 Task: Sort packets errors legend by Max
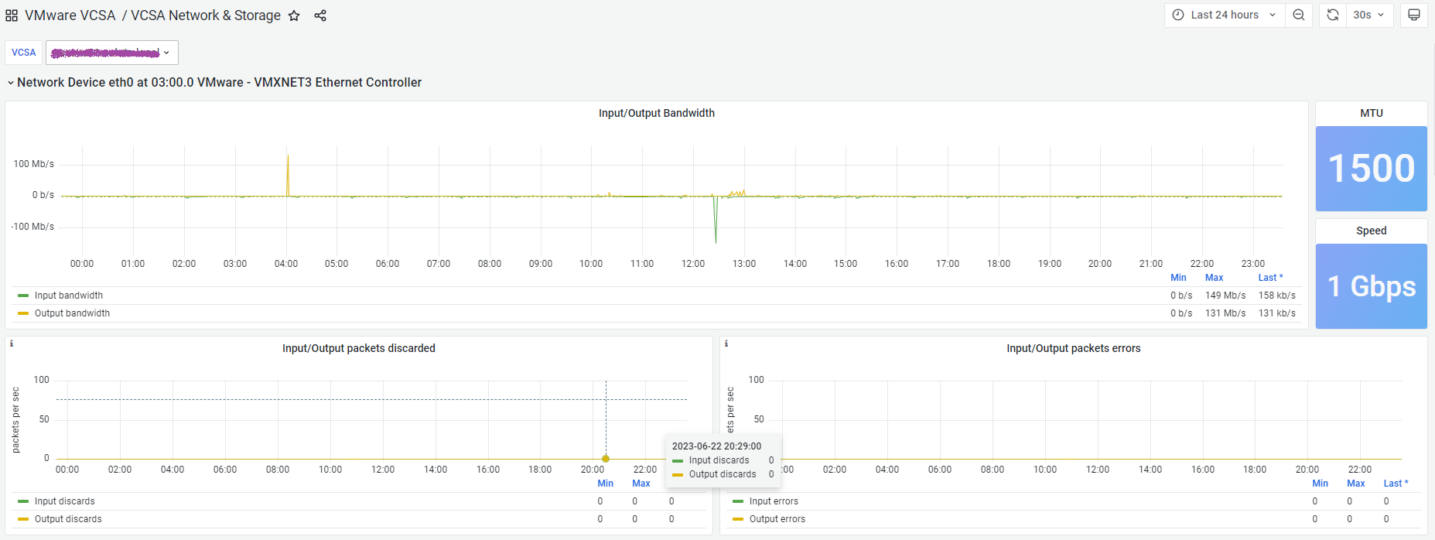(1356, 484)
